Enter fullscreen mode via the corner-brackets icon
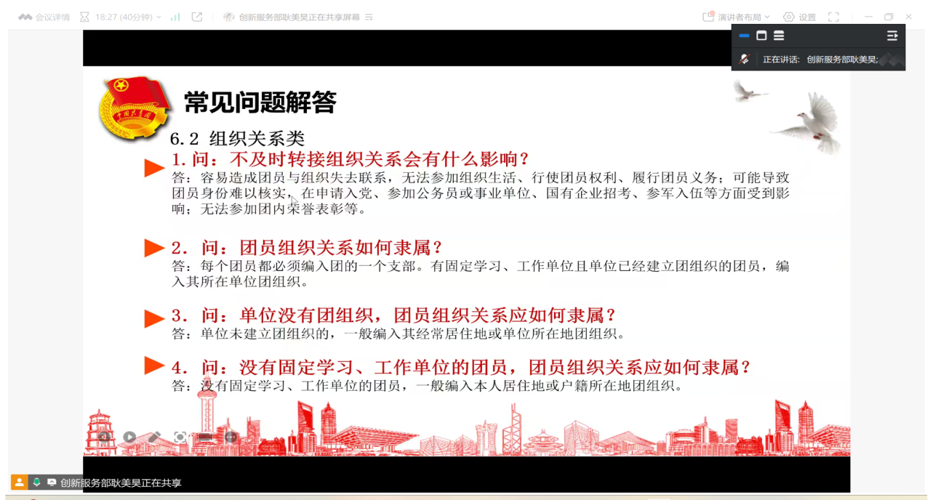933x500 pixels. tap(833, 17)
